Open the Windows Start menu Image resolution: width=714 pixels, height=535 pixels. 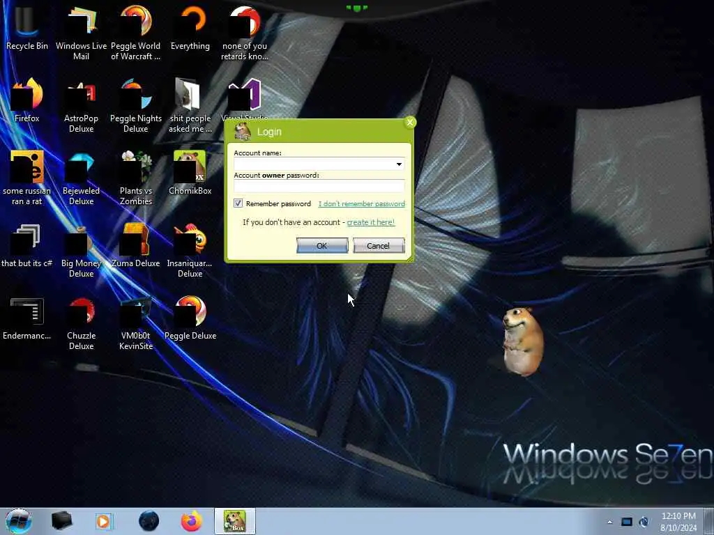click(19, 521)
